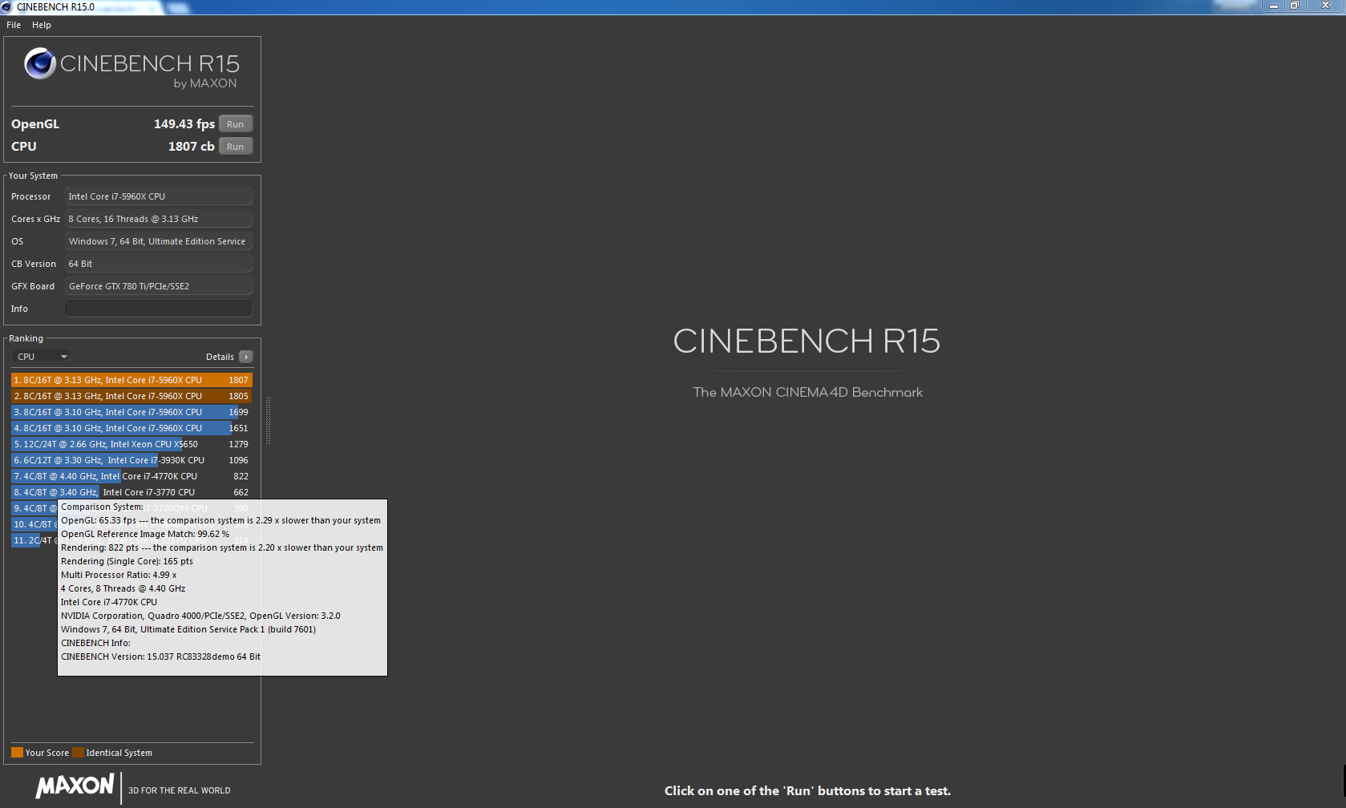Click tooltip text 'Rendering (Single Core): 165 pts'
This screenshot has height=808, width=1346.
pyautogui.click(x=127, y=561)
